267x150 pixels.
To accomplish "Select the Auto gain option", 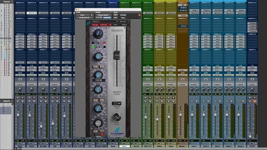I will tap(95, 25).
